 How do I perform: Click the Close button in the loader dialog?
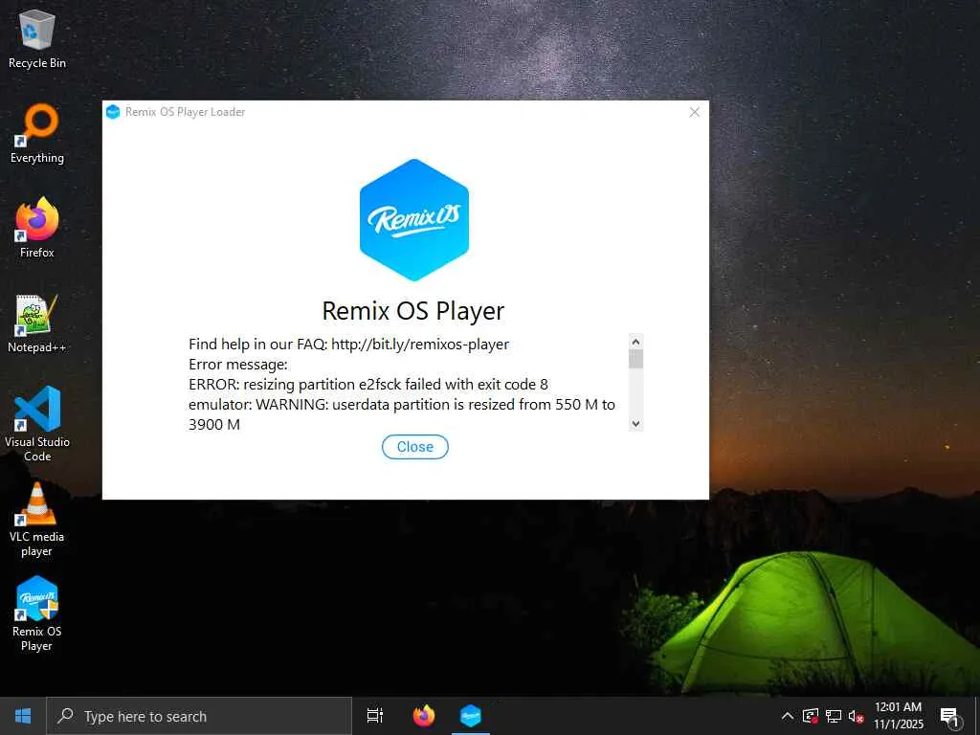tap(415, 447)
